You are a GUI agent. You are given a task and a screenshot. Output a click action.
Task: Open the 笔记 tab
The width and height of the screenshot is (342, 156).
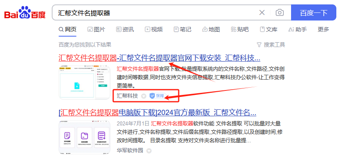182,29
